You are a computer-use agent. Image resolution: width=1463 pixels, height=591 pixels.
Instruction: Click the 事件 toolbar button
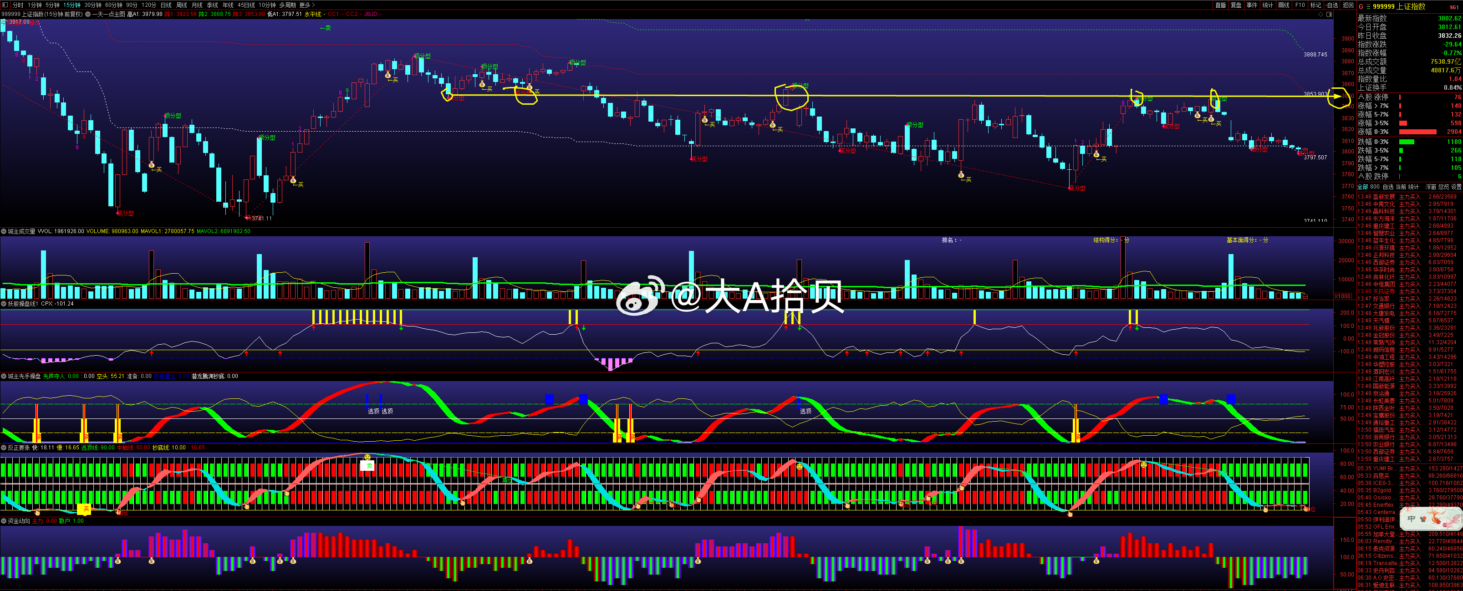point(1252,5)
